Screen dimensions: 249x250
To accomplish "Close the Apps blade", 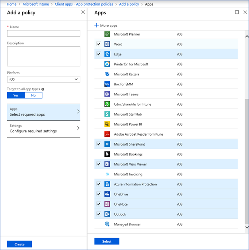I will click(245, 12).
